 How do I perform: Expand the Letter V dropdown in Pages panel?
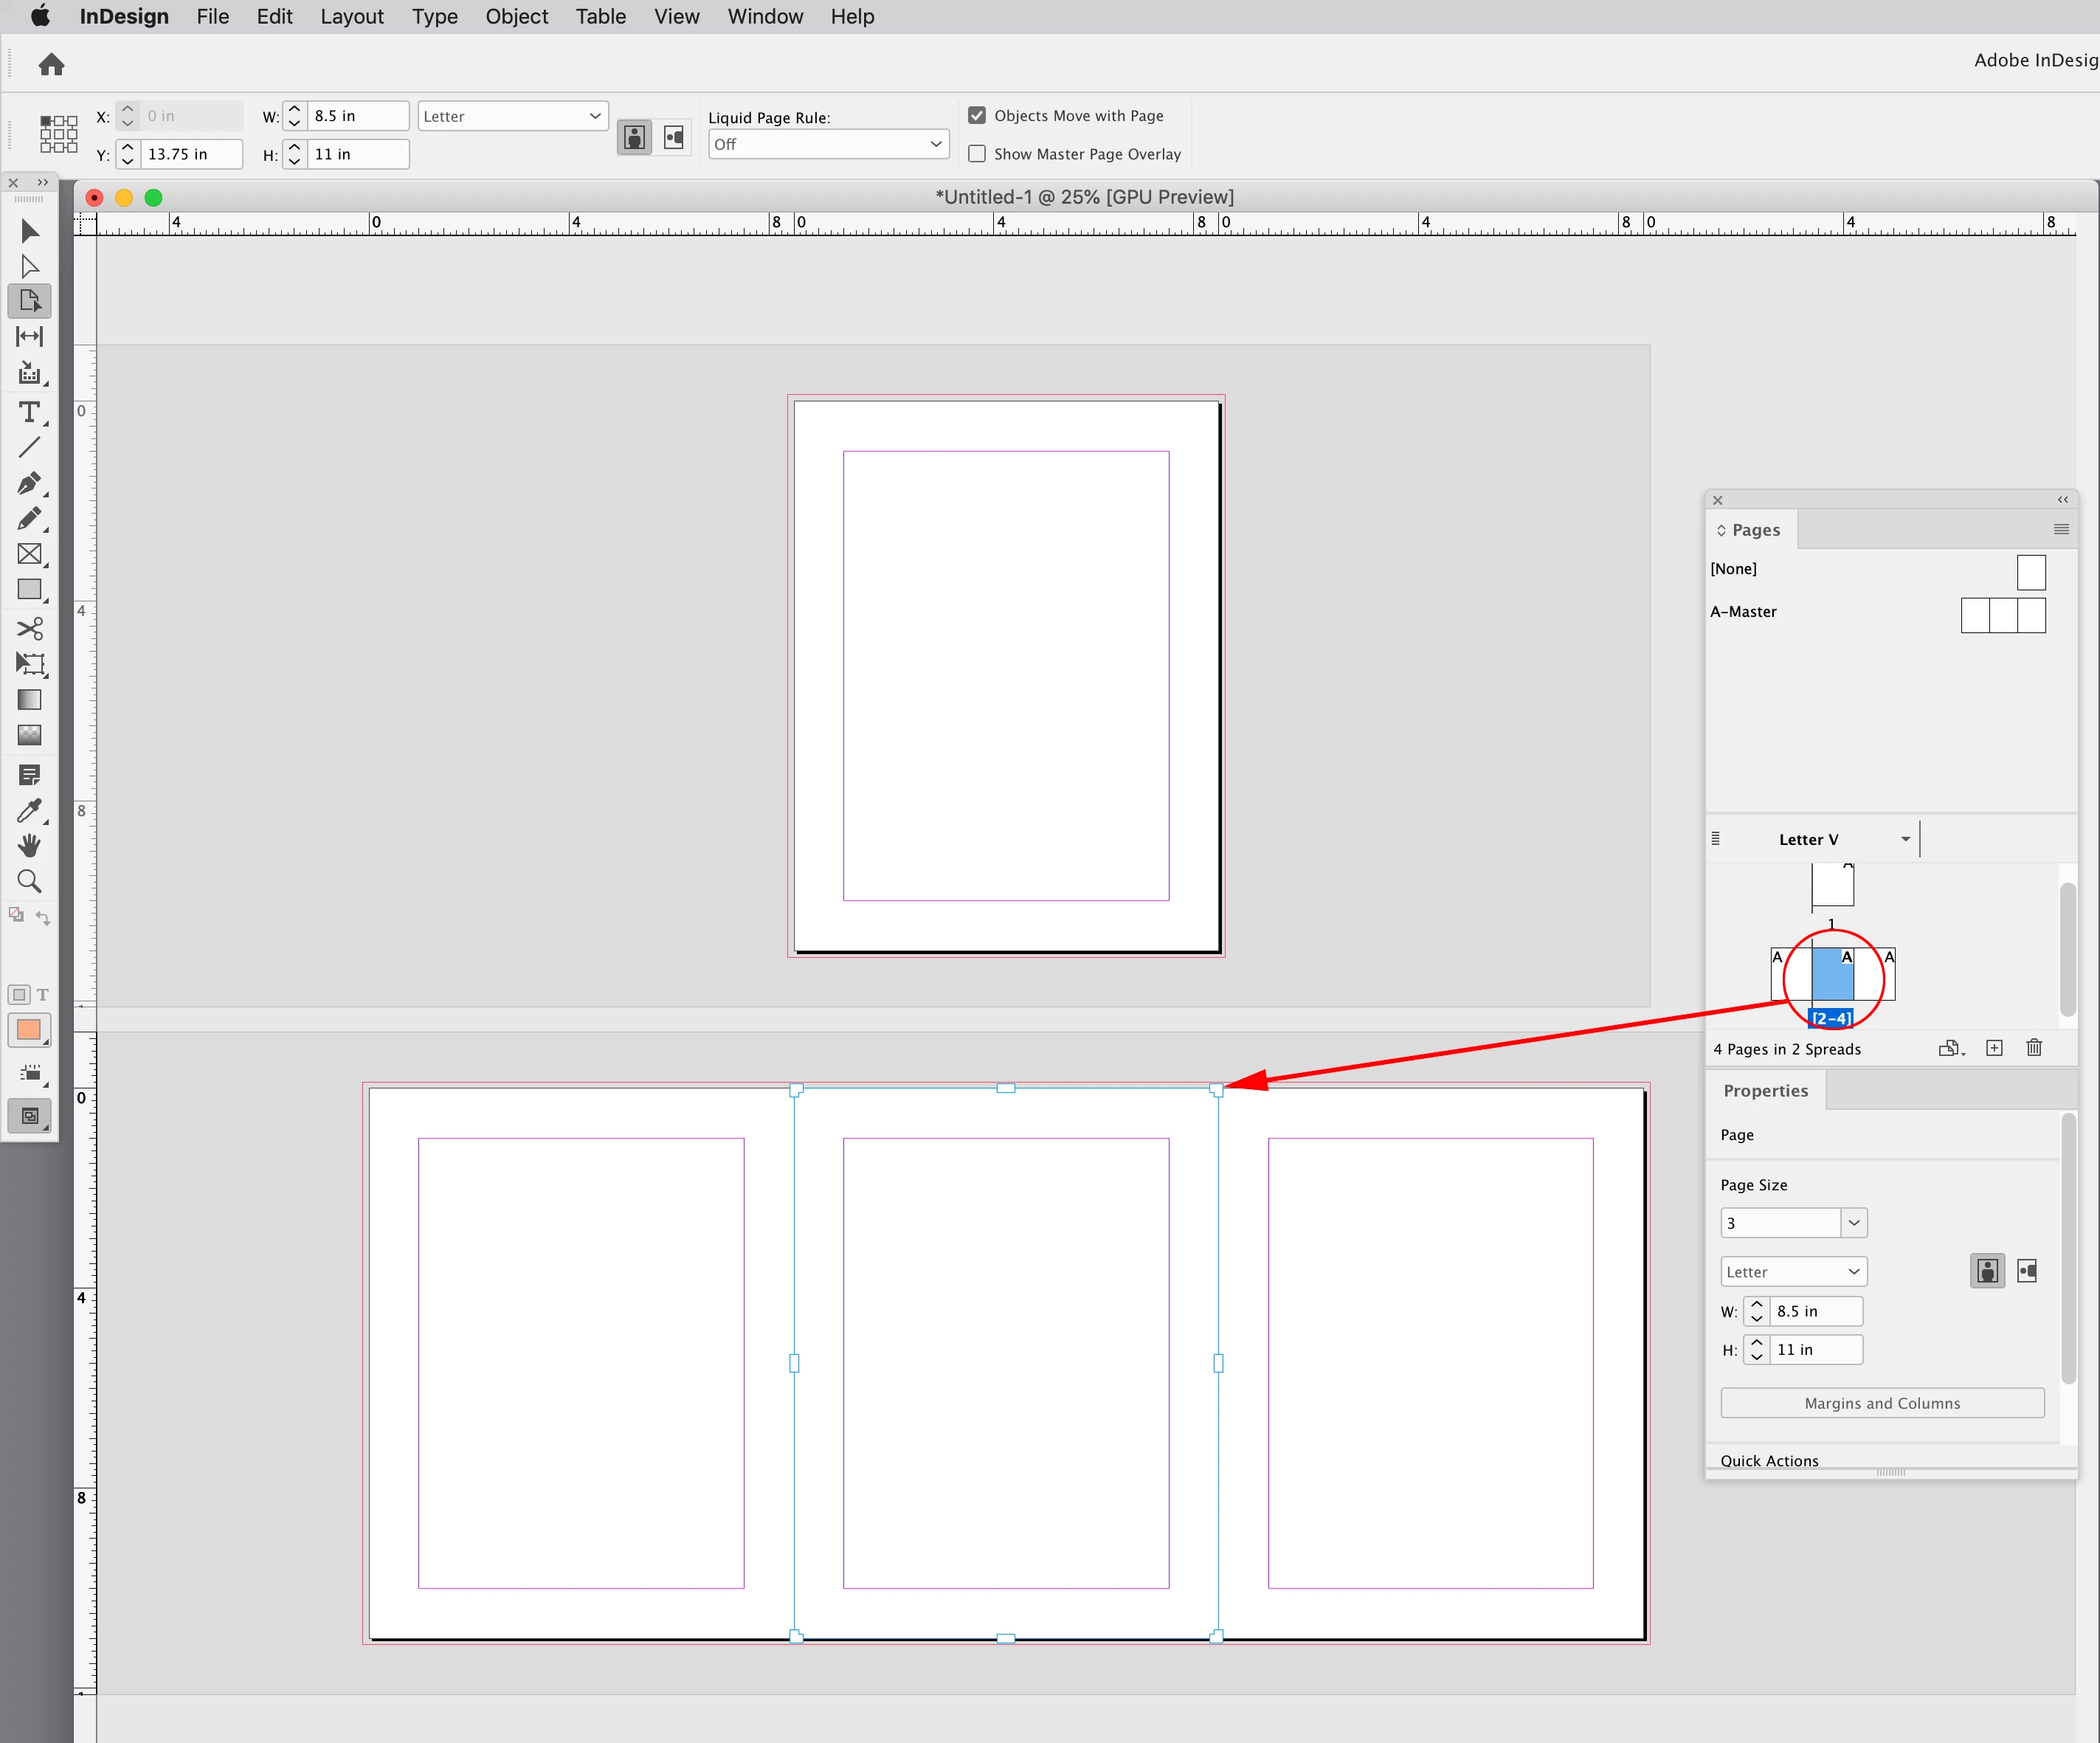click(1905, 839)
